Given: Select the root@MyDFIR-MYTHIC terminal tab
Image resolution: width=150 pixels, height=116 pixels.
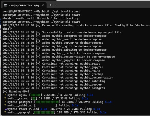Looking at the screenshot, I should (25, 5).
